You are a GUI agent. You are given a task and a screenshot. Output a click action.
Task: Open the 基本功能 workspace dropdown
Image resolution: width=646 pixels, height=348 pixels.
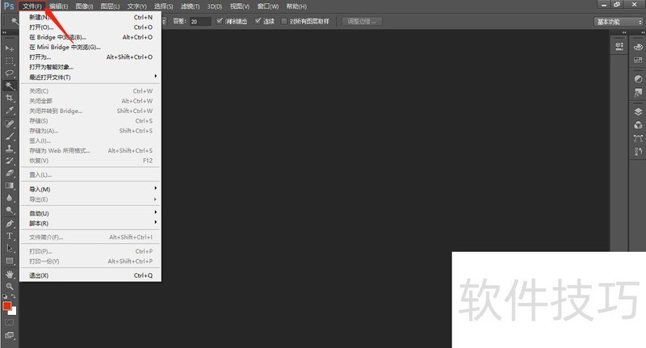click(619, 22)
